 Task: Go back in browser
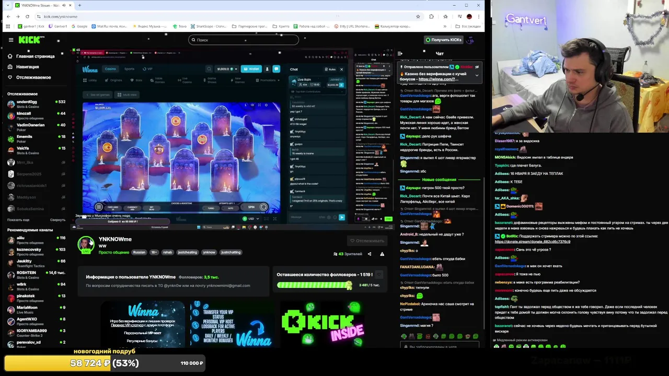click(x=8, y=16)
